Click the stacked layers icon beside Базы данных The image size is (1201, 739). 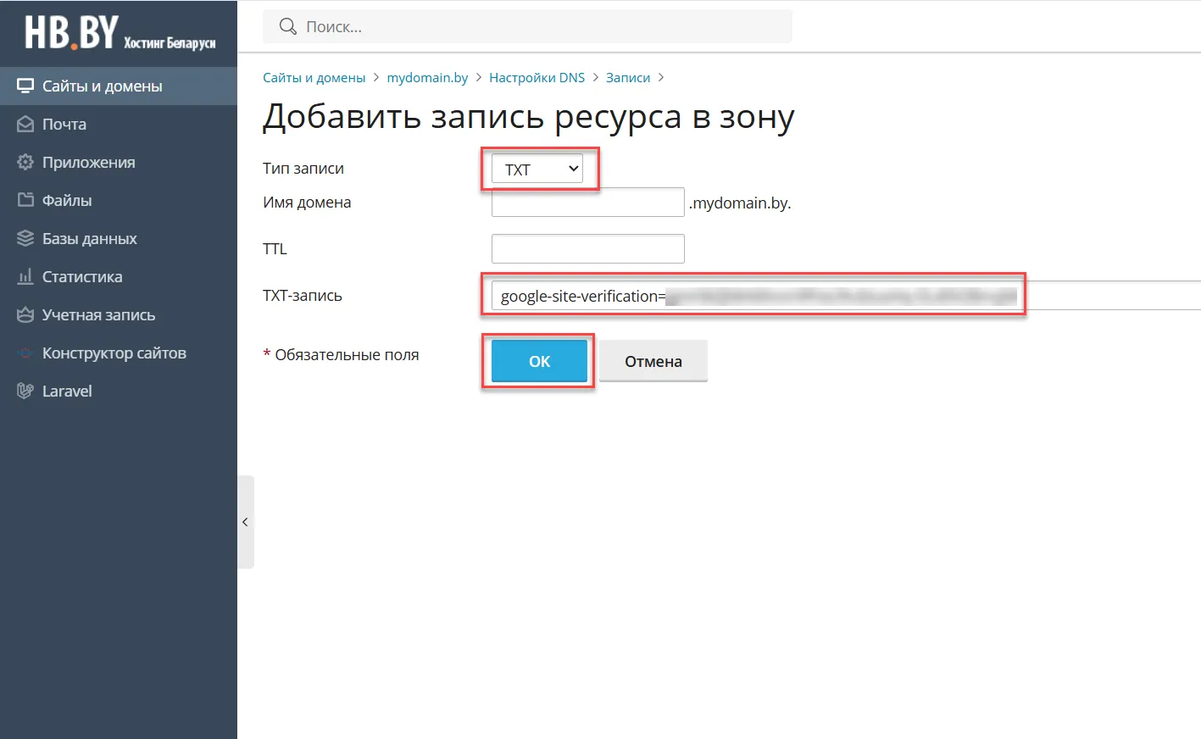coord(25,238)
